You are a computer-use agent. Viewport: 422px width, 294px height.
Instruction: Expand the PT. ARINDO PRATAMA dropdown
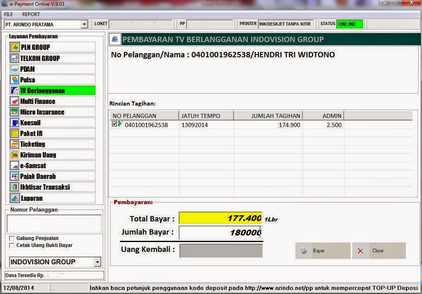(84, 24)
